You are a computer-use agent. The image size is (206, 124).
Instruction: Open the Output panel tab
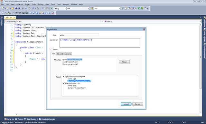(19, 119)
